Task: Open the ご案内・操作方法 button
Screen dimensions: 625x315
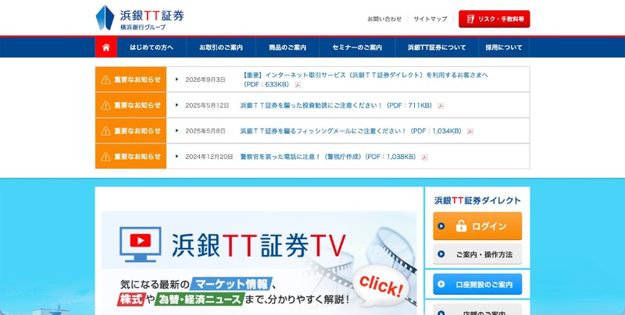Action: click(x=477, y=254)
